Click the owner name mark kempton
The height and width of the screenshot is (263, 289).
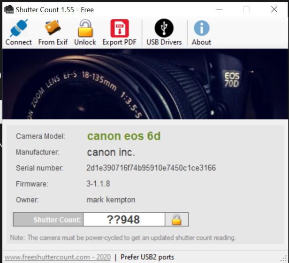[x=111, y=200]
